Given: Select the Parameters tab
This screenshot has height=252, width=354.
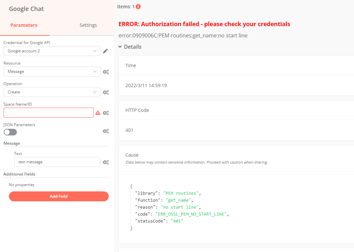Looking at the screenshot, I should (x=24, y=25).
